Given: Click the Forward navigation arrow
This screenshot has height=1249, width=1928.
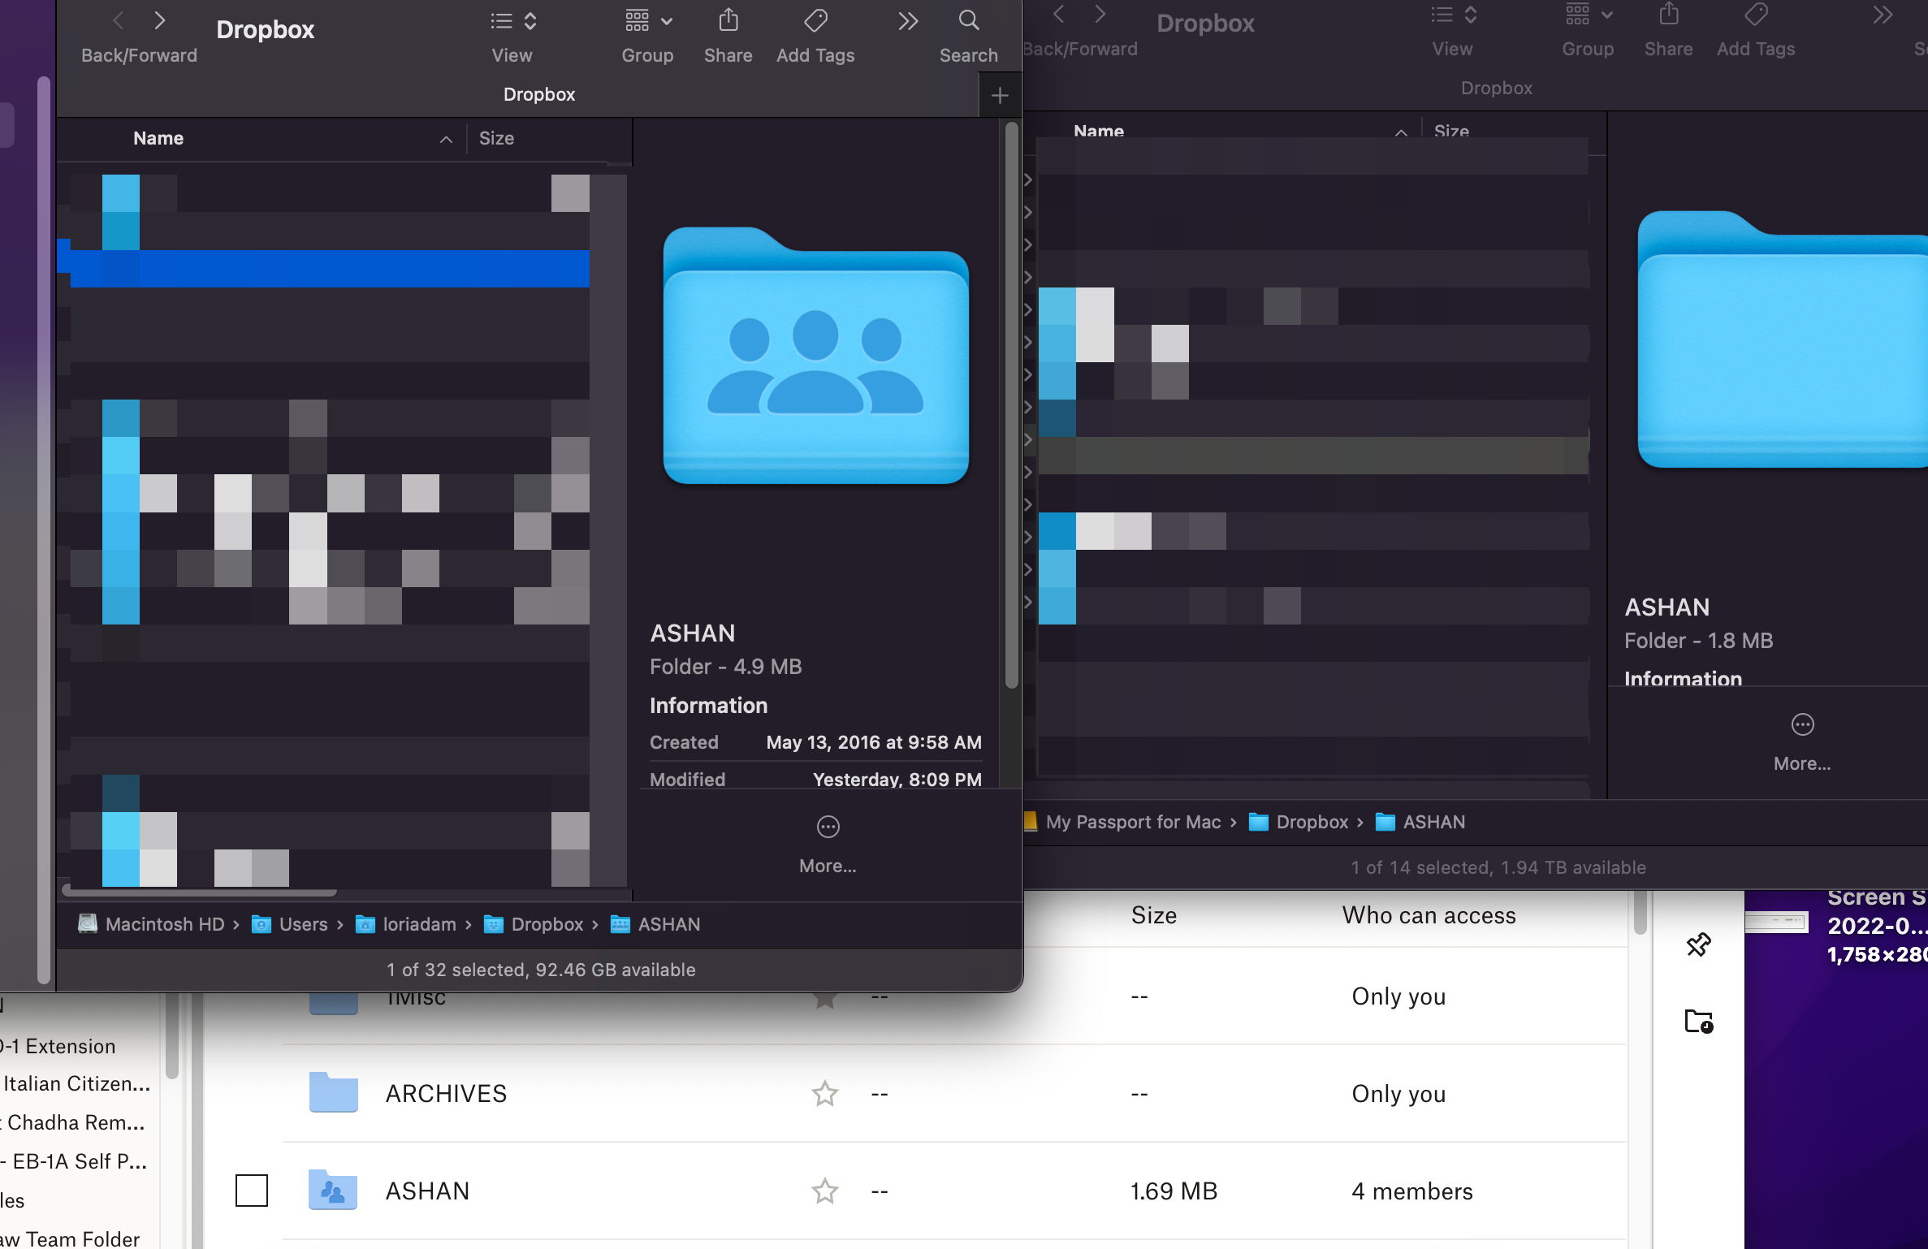Looking at the screenshot, I should (160, 19).
